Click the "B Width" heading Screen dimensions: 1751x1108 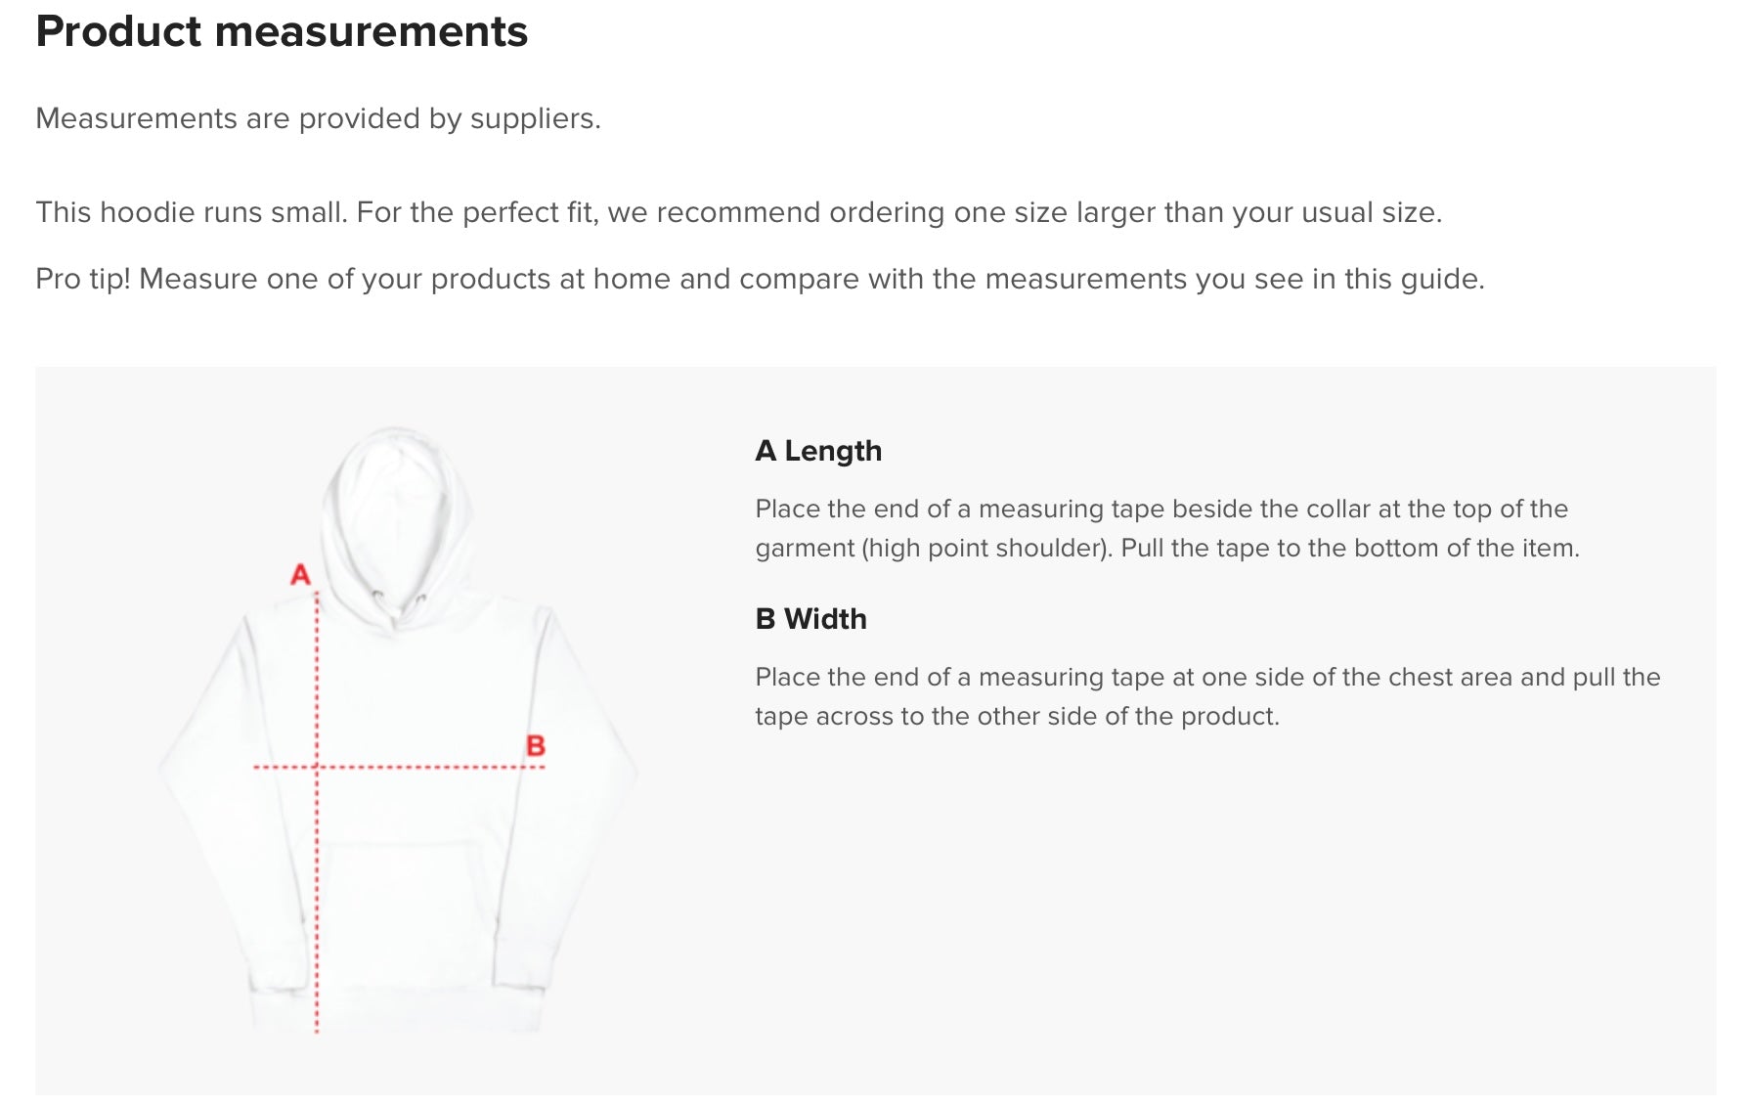tap(810, 619)
